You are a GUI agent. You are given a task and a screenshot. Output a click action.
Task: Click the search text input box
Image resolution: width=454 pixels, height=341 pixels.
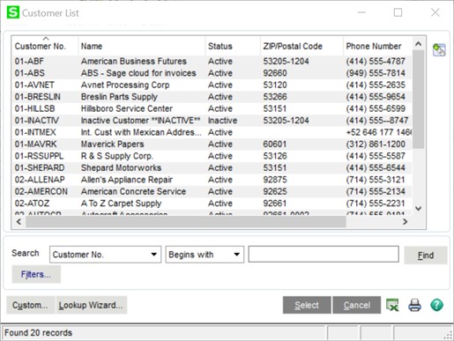(324, 254)
